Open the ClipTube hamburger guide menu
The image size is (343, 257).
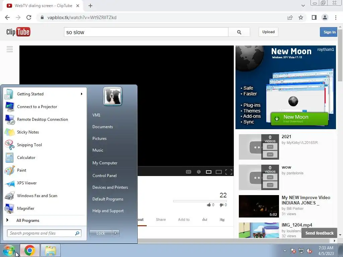click(10, 49)
